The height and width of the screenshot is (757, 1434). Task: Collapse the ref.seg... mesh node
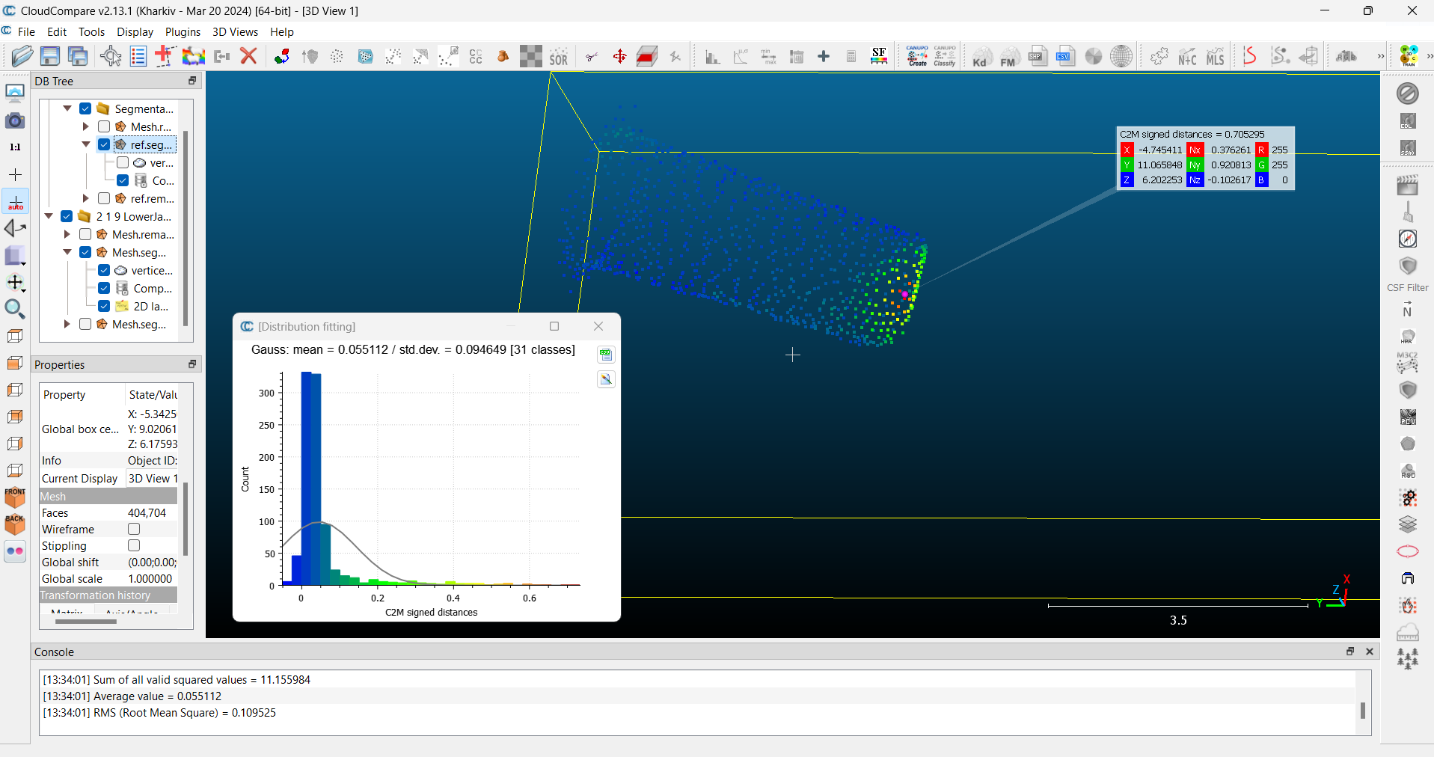click(85, 144)
